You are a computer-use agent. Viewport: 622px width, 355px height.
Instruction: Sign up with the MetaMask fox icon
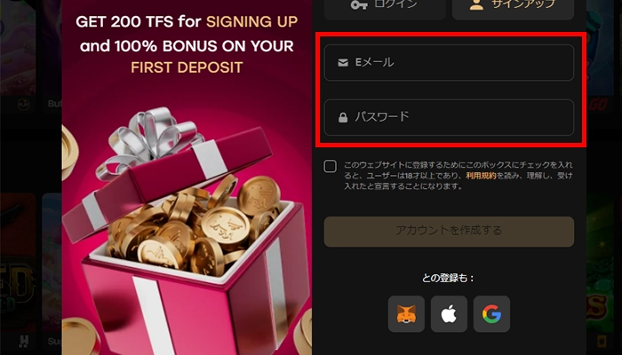coord(406,314)
